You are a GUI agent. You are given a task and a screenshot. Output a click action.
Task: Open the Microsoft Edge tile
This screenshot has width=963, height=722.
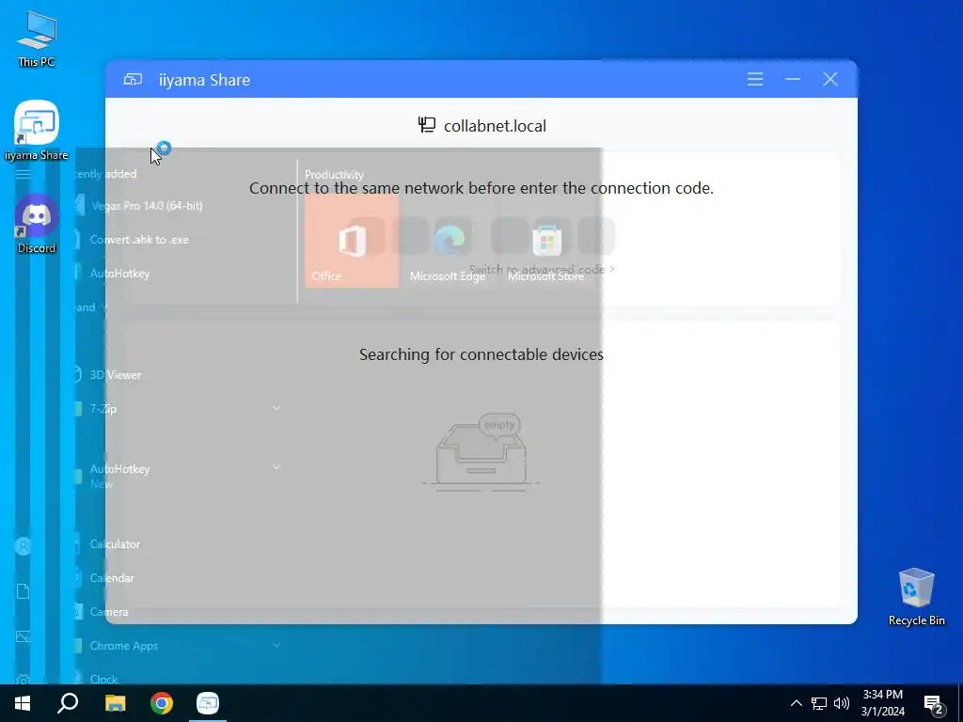[448, 241]
